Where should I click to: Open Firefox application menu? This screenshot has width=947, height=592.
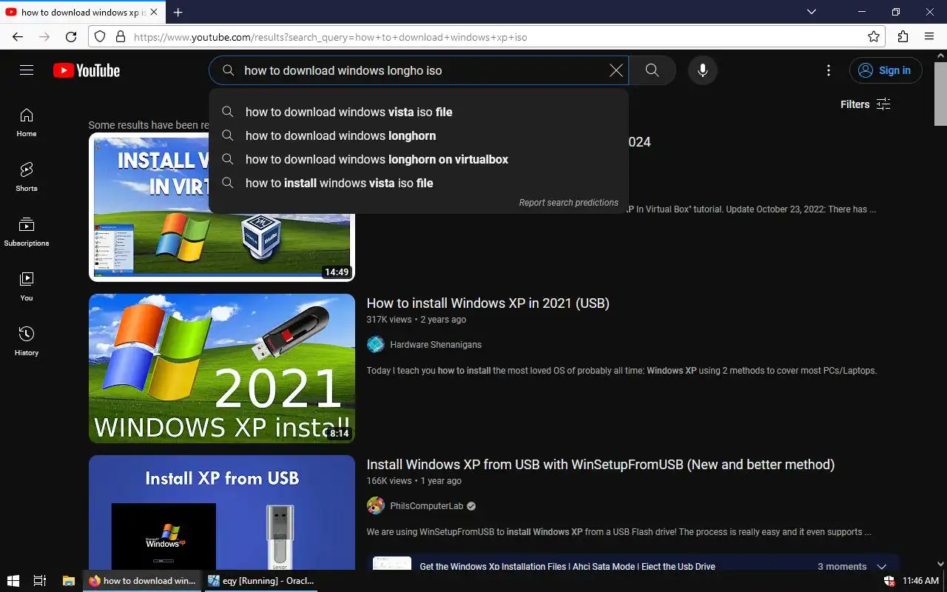coord(929,37)
